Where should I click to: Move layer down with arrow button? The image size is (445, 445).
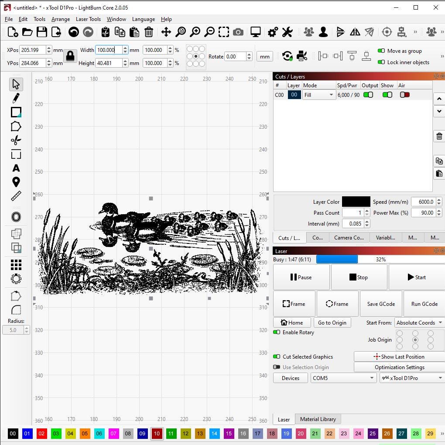click(x=439, y=111)
